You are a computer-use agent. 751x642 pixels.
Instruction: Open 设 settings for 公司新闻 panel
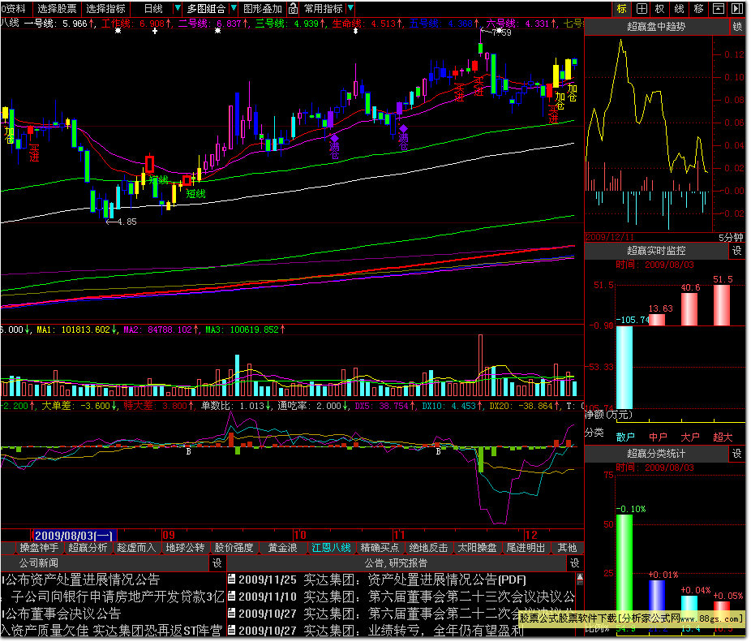pyautogui.click(x=217, y=563)
